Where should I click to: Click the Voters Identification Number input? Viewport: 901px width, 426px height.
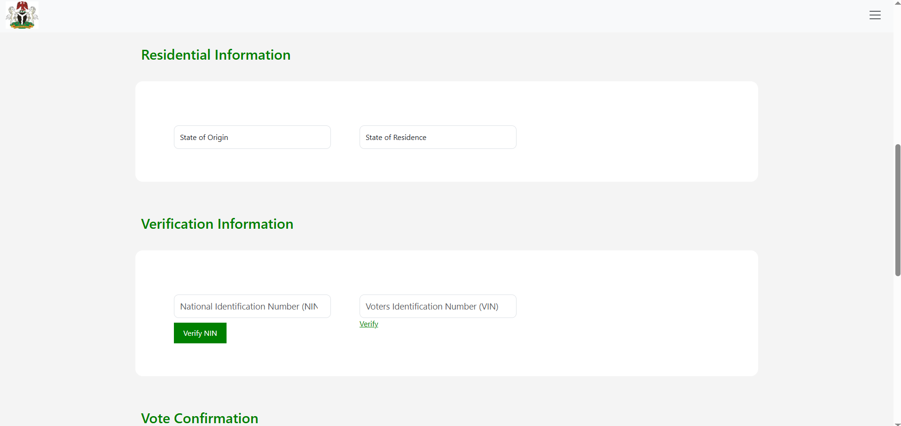[x=438, y=306]
